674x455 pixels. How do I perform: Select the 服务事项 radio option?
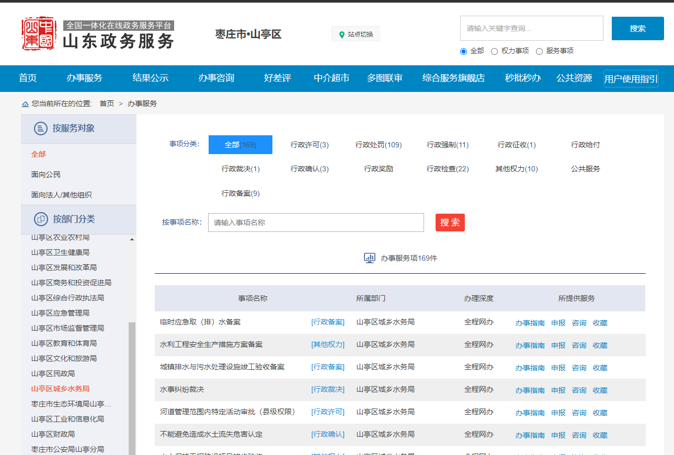click(539, 51)
